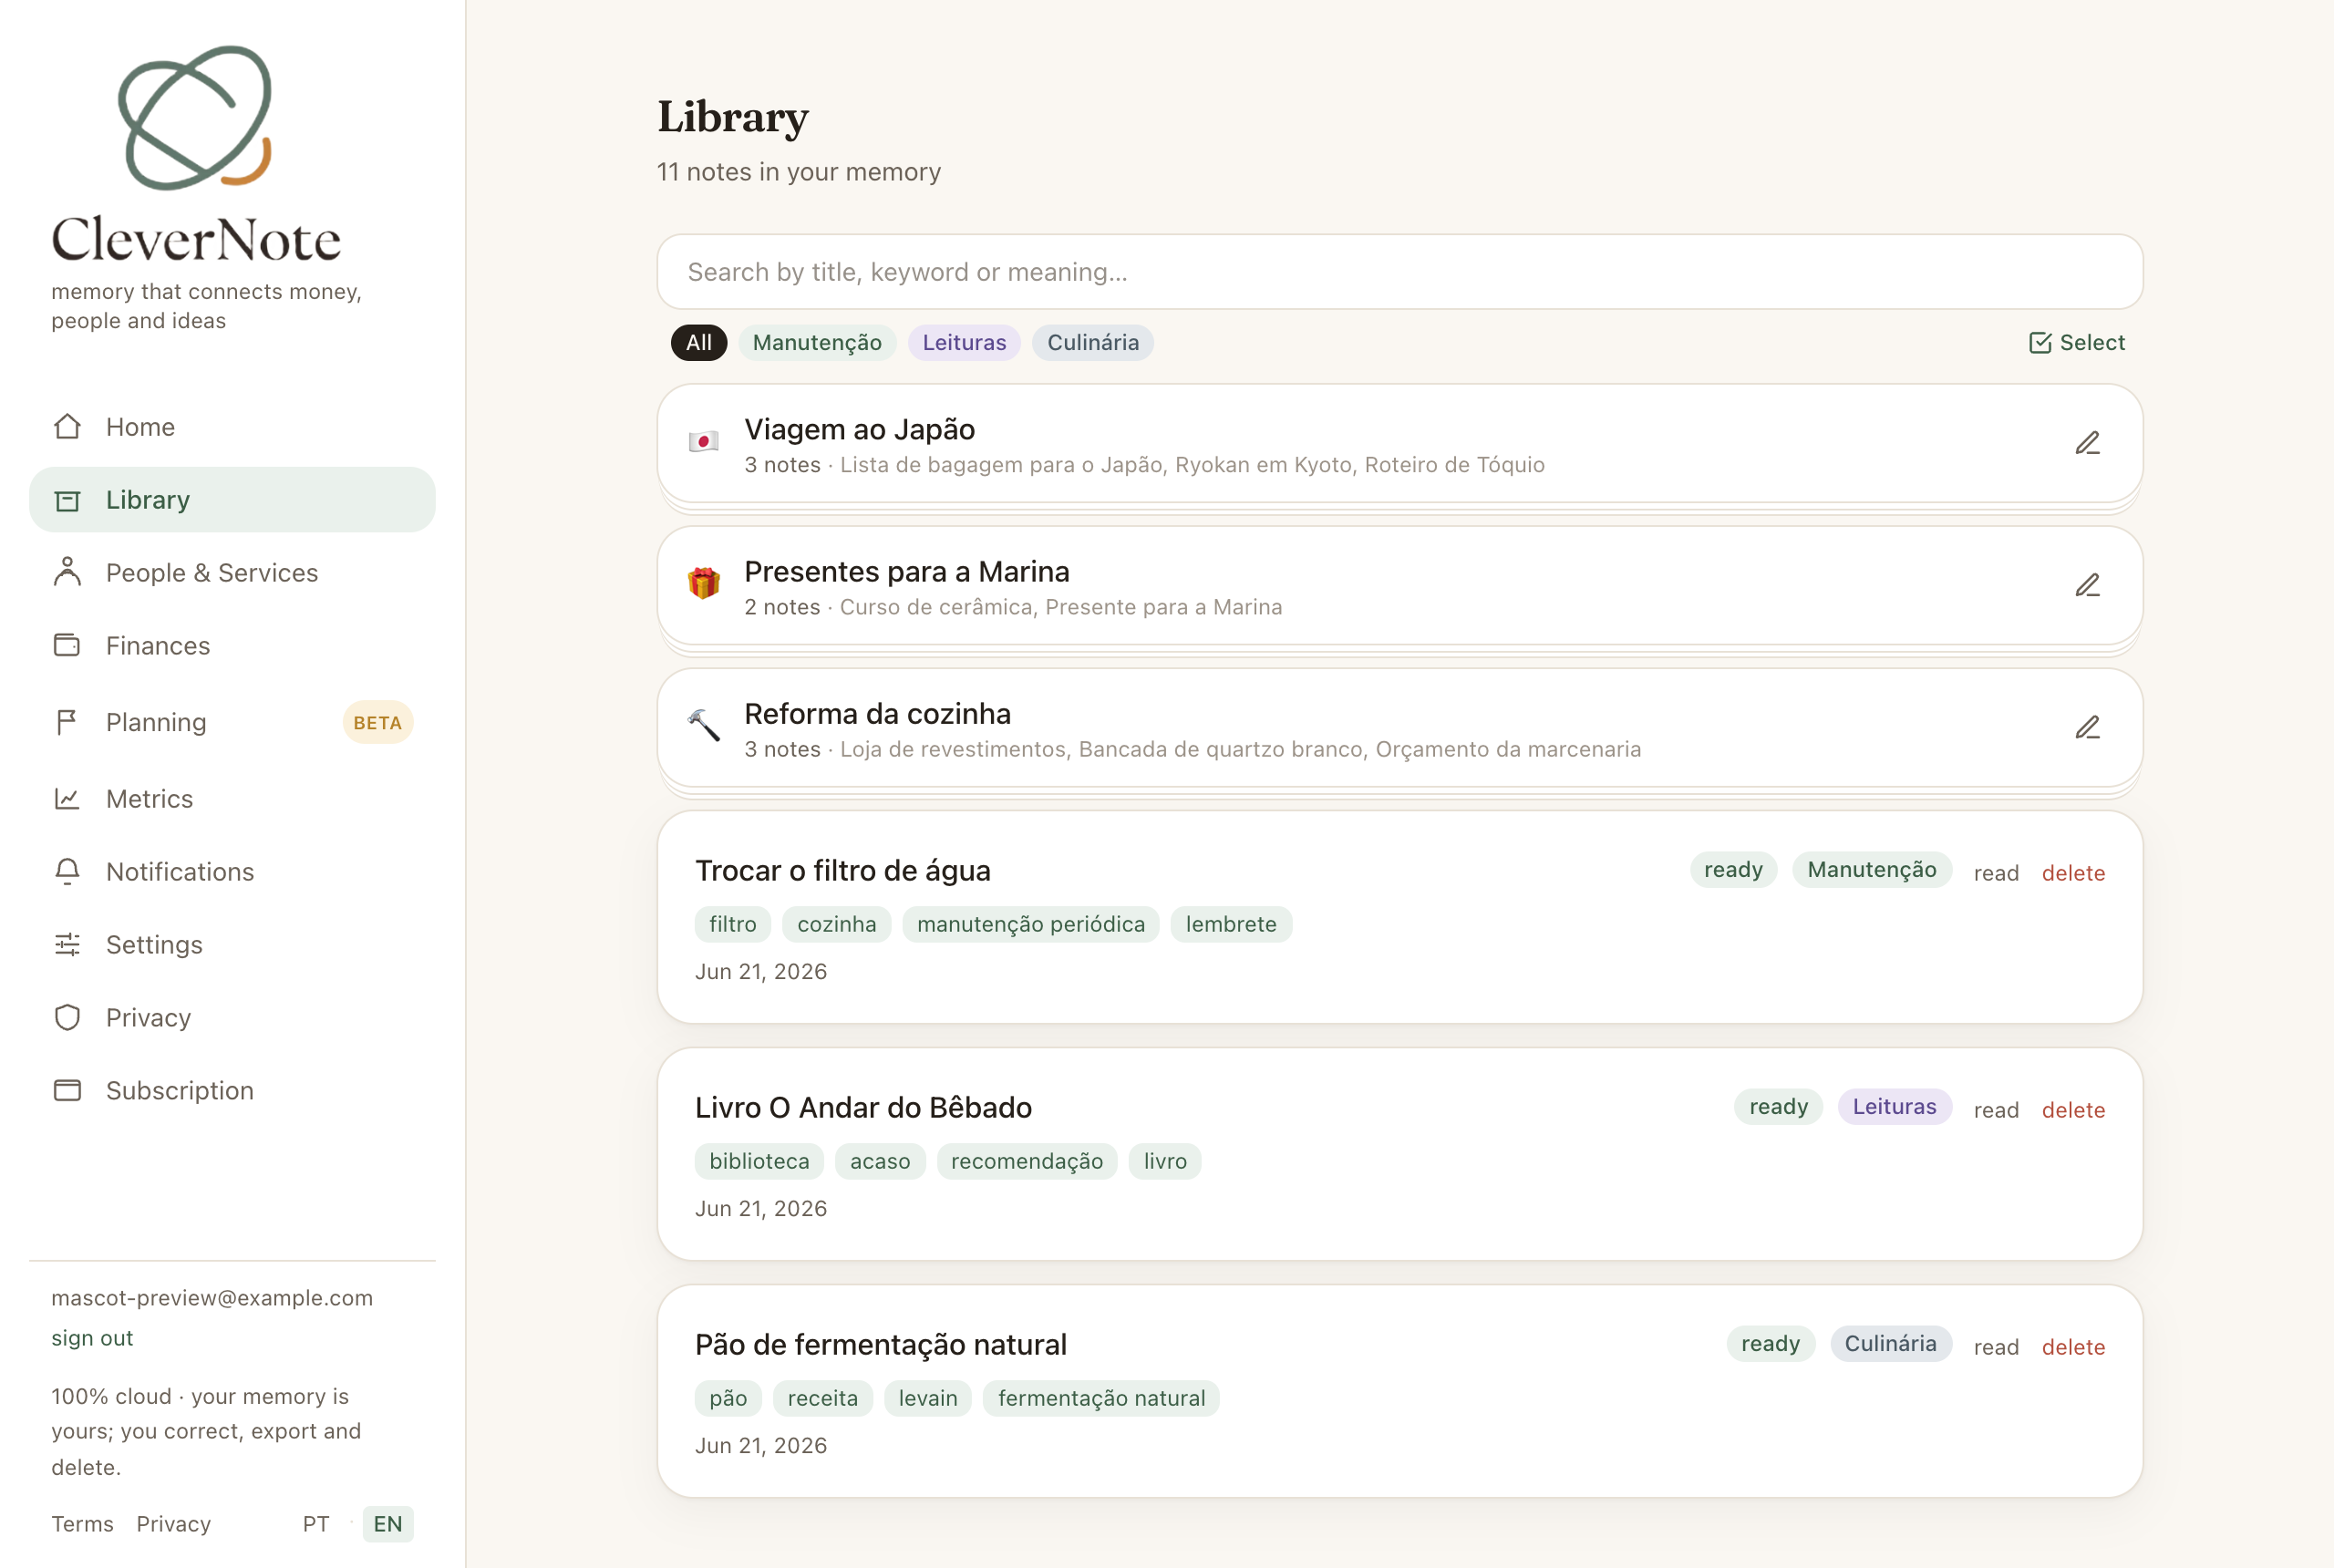This screenshot has width=2334, height=1568.
Task: Open the People & Services section
Action: click(x=232, y=573)
